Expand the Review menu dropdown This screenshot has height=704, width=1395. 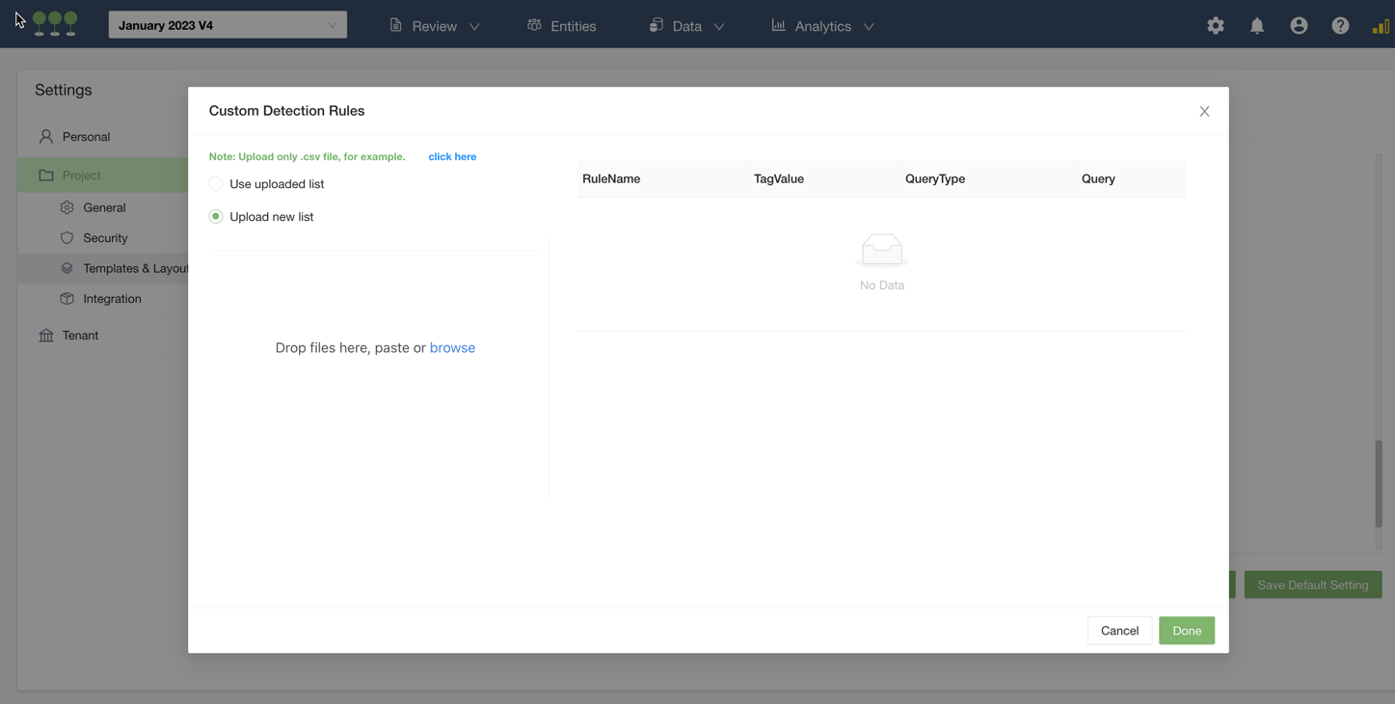click(435, 26)
